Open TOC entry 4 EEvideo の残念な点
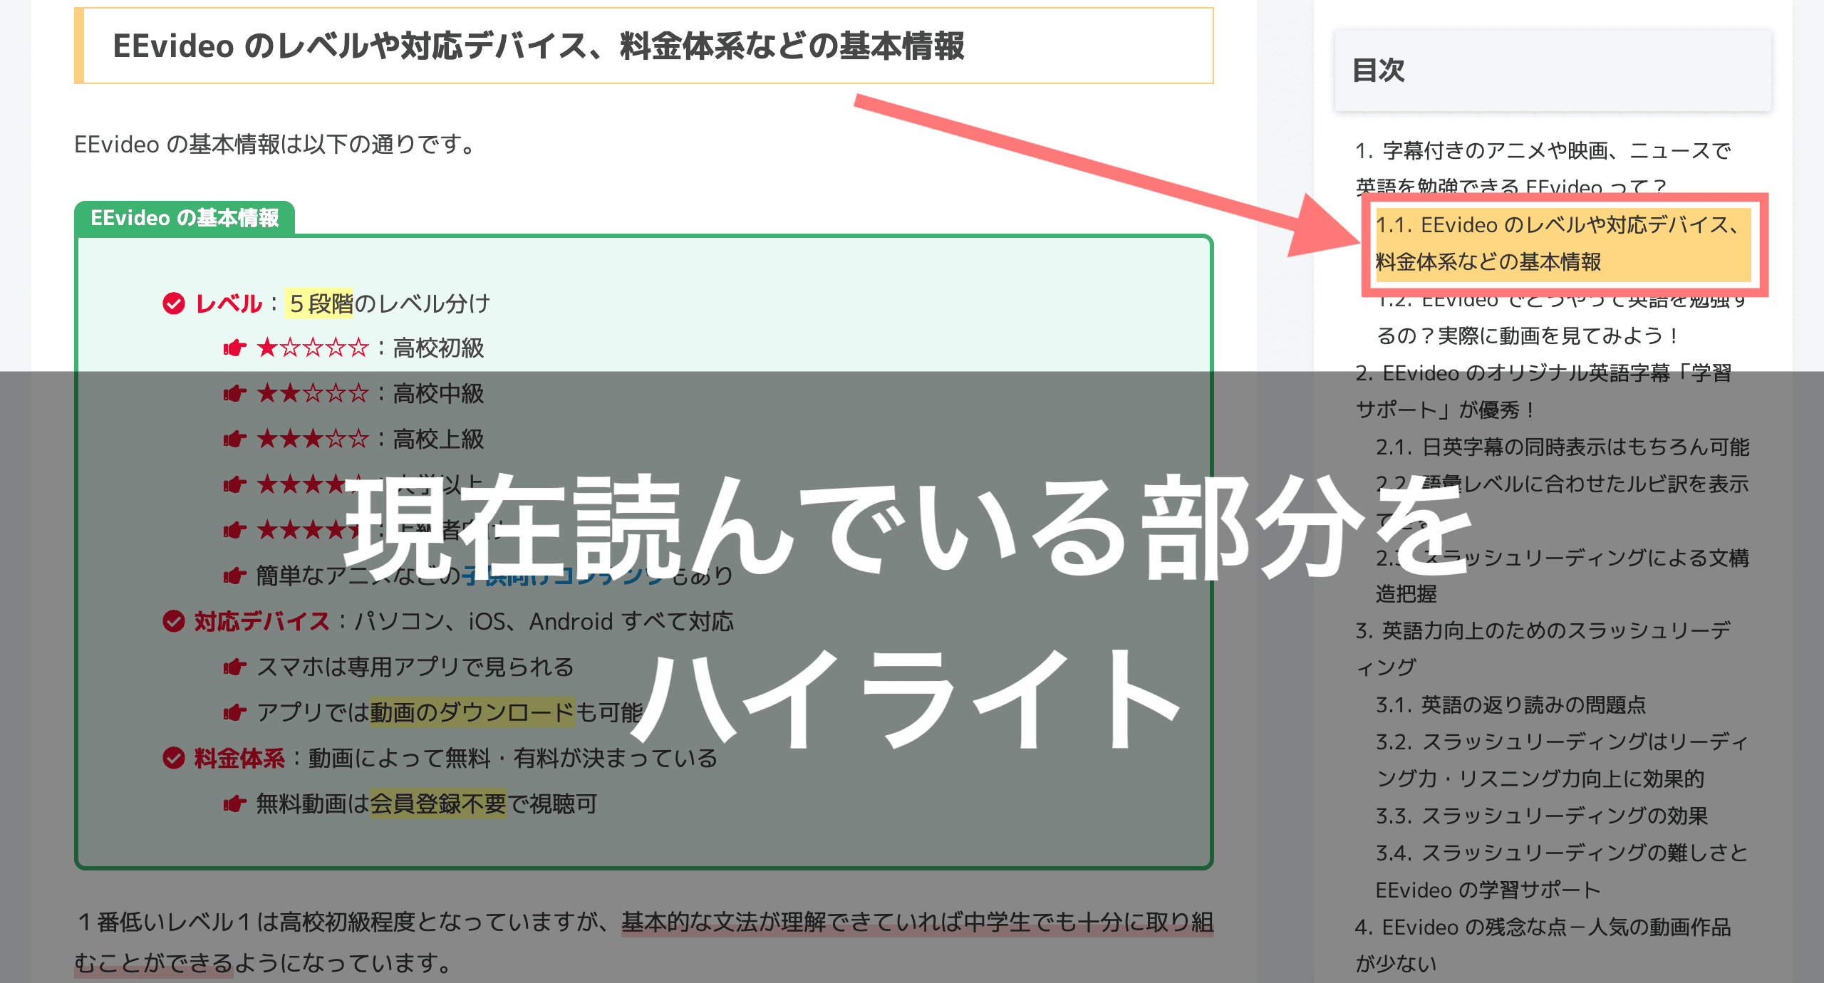Screen dimensions: 1824x983 1543,945
